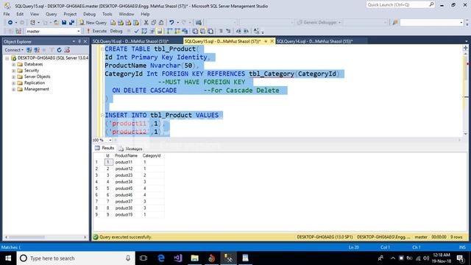Click the Increase Indent icon
This screenshot has width=471, height=265.
[x=246, y=31]
